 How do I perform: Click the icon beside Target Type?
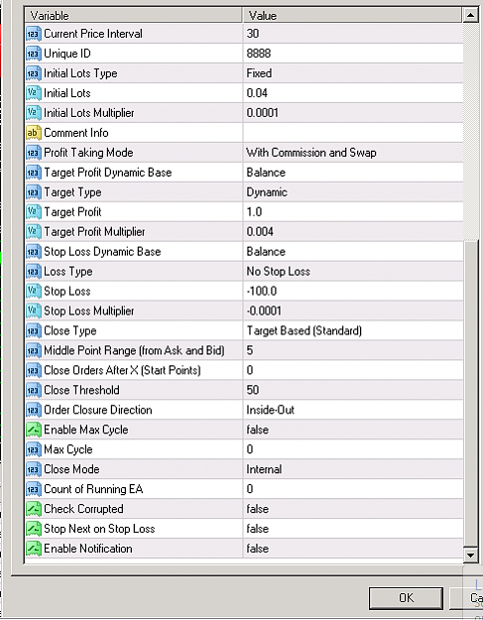(x=34, y=192)
